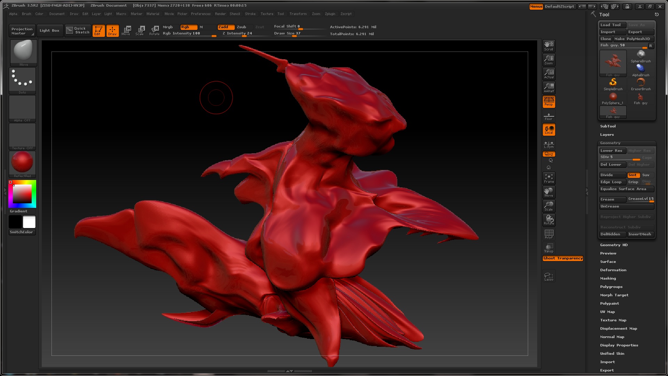Open the Stroke menu

click(x=250, y=14)
